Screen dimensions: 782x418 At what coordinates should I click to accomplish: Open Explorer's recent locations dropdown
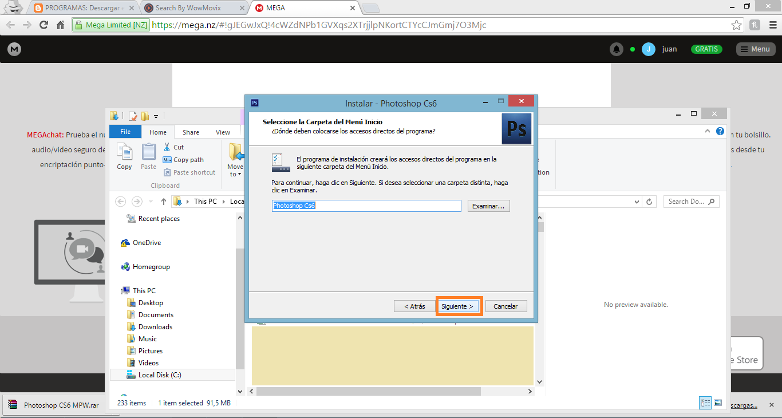point(151,202)
